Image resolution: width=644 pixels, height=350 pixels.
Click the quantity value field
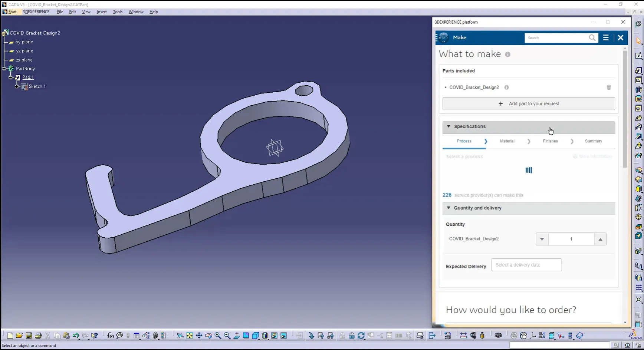click(571, 239)
